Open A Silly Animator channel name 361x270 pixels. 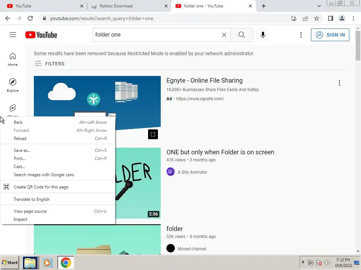pos(192,172)
